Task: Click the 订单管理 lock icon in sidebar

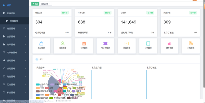Action: (4, 44)
